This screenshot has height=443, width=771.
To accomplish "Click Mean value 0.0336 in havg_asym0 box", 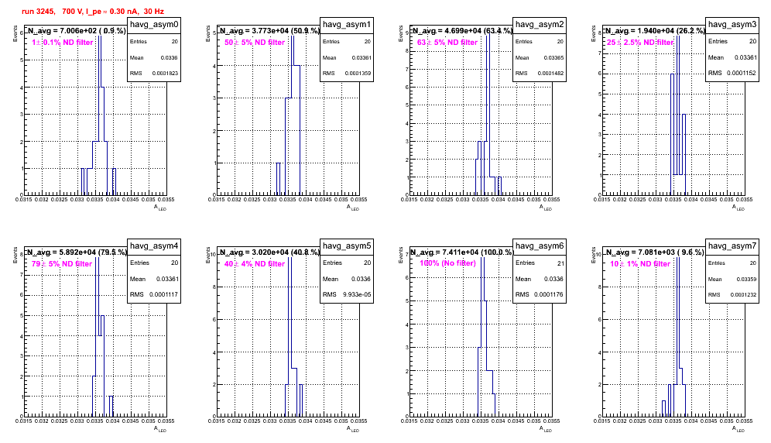I will pyautogui.click(x=170, y=57).
